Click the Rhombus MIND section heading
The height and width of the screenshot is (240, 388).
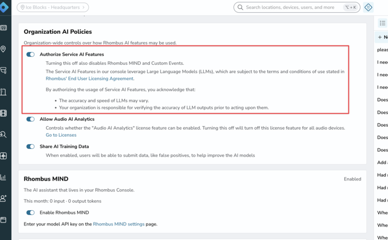point(46,179)
